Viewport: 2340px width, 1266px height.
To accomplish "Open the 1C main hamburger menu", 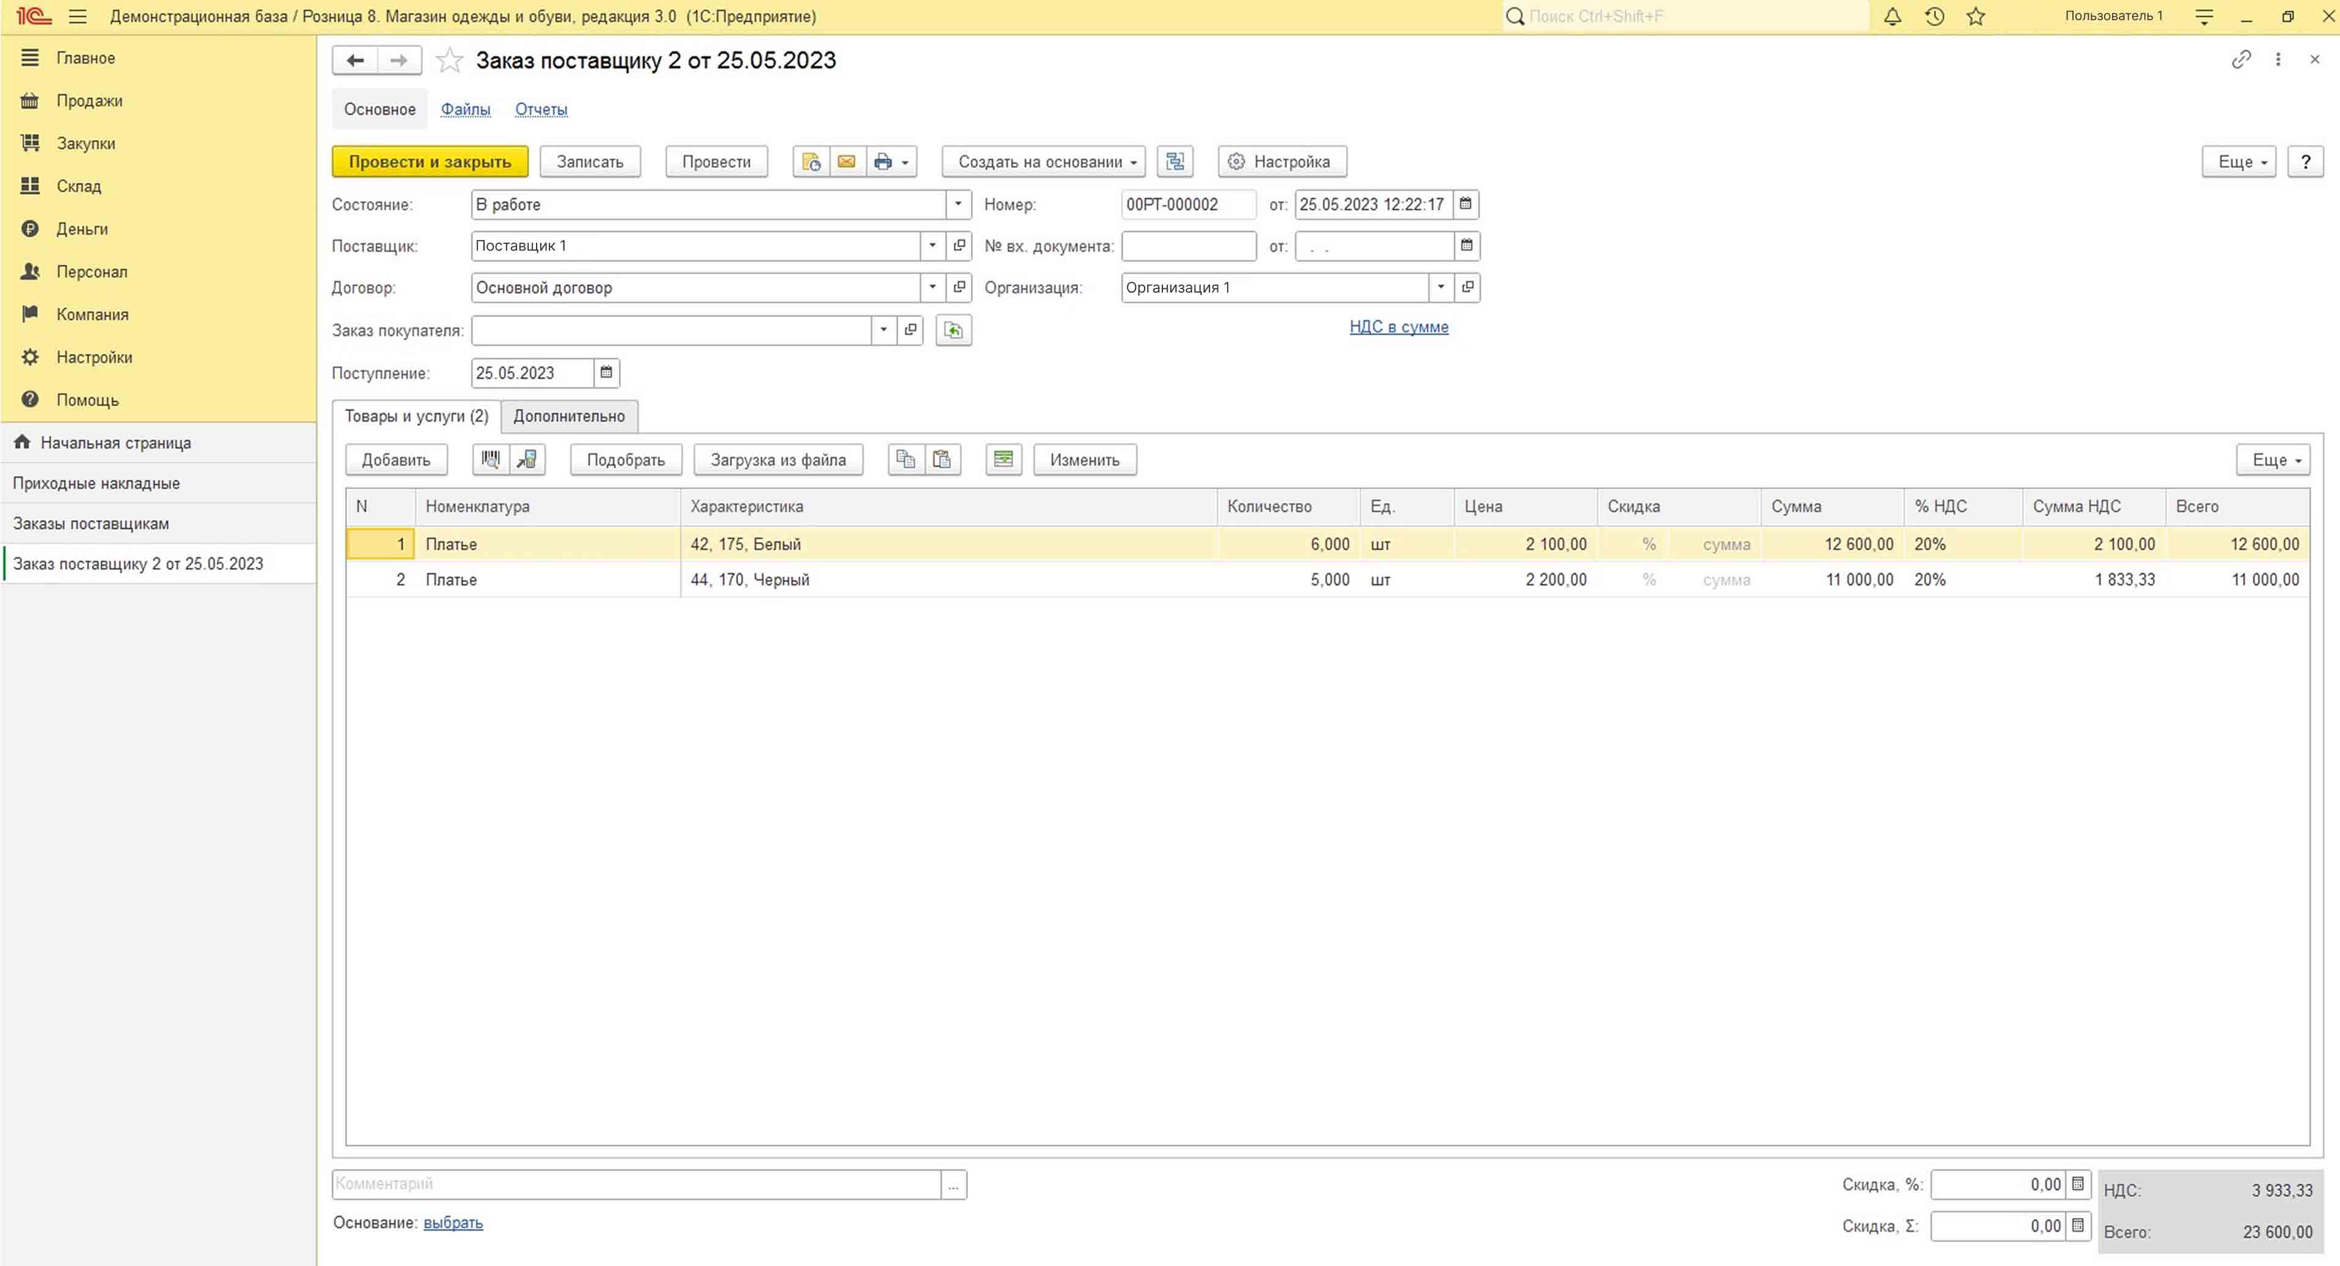I will 77,16.
